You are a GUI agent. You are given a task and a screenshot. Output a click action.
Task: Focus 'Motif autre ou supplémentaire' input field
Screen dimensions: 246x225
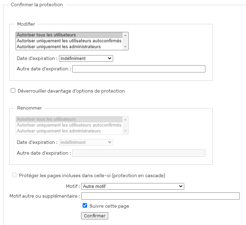click(x=160, y=196)
